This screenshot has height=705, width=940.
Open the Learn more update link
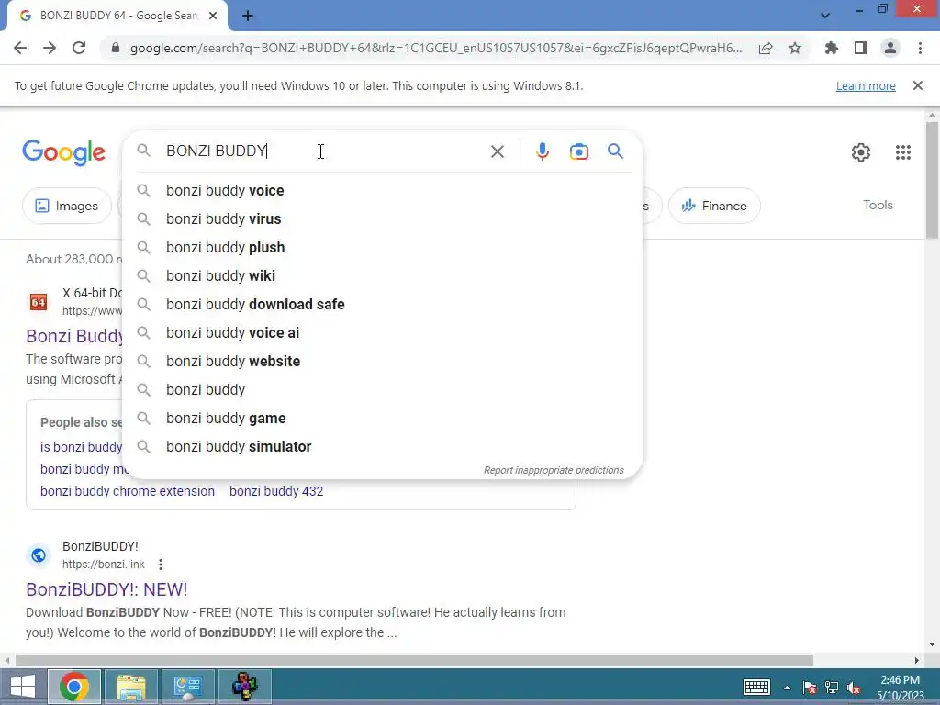866,85
